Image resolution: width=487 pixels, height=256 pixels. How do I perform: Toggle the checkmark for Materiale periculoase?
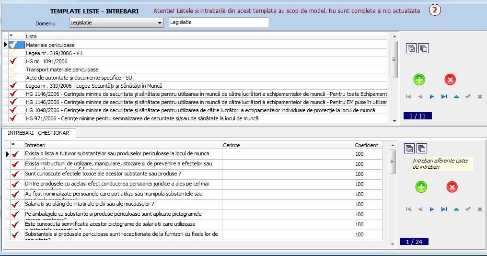pos(13,45)
